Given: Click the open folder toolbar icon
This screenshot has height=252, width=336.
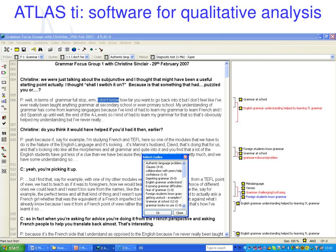Looking at the screenshot, I should 50,50.
